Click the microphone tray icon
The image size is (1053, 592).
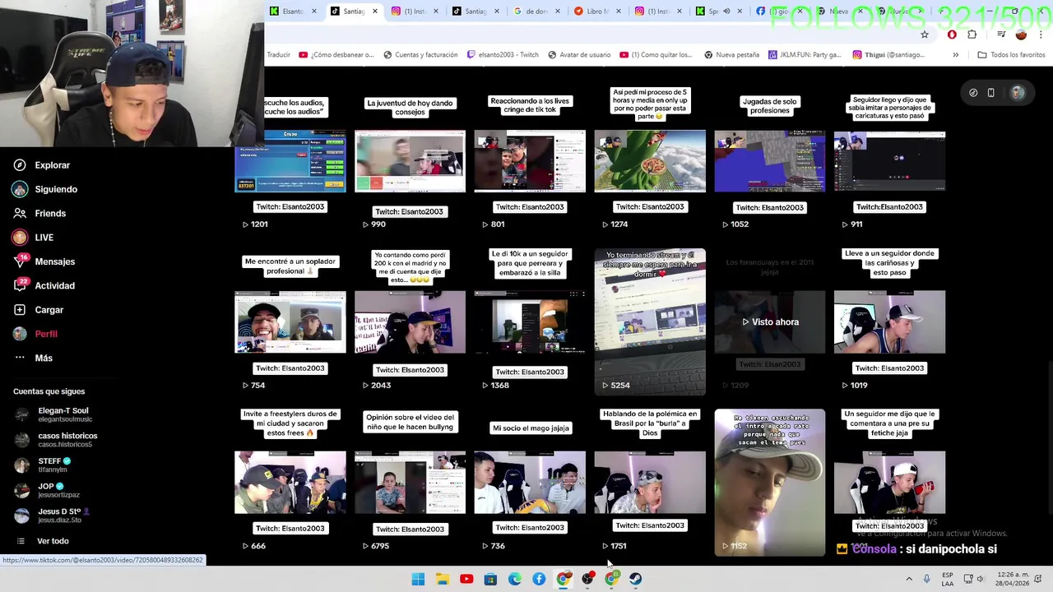pos(927,579)
